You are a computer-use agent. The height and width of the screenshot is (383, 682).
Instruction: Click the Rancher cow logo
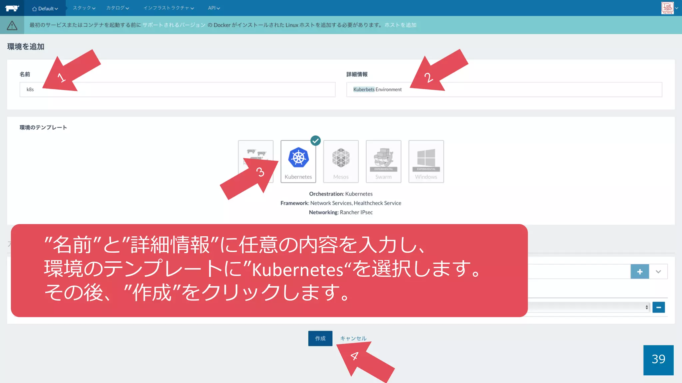(x=12, y=8)
